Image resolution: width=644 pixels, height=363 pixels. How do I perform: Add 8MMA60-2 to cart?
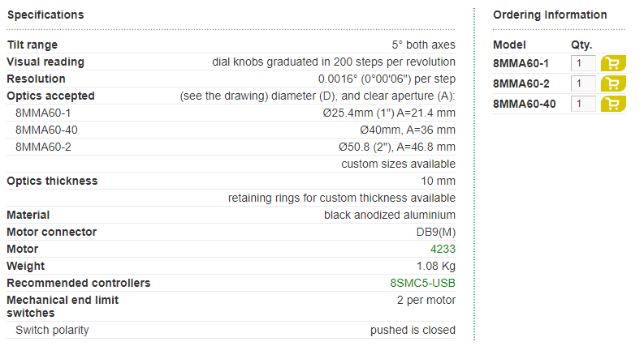(x=613, y=83)
